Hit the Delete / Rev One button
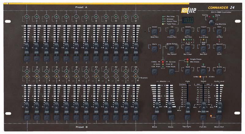 coord(188,32)
